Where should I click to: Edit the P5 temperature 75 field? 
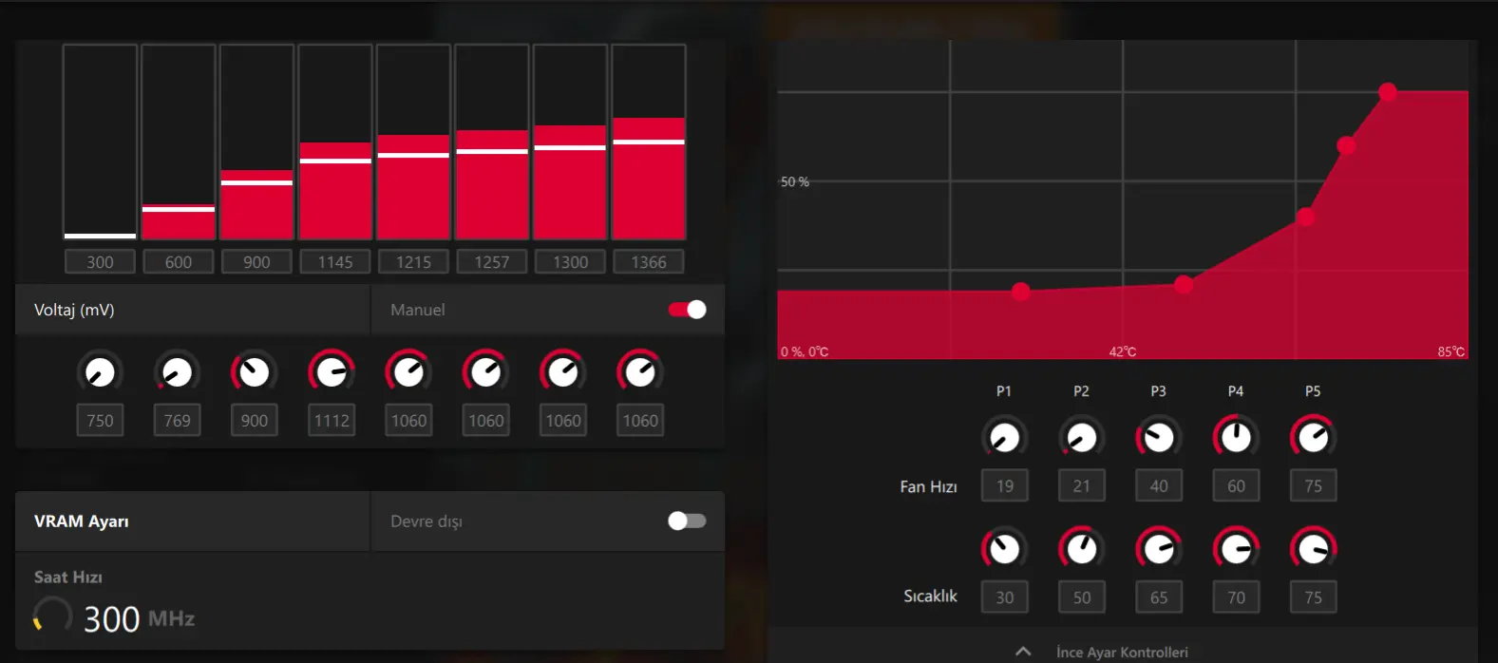[x=1314, y=597]
